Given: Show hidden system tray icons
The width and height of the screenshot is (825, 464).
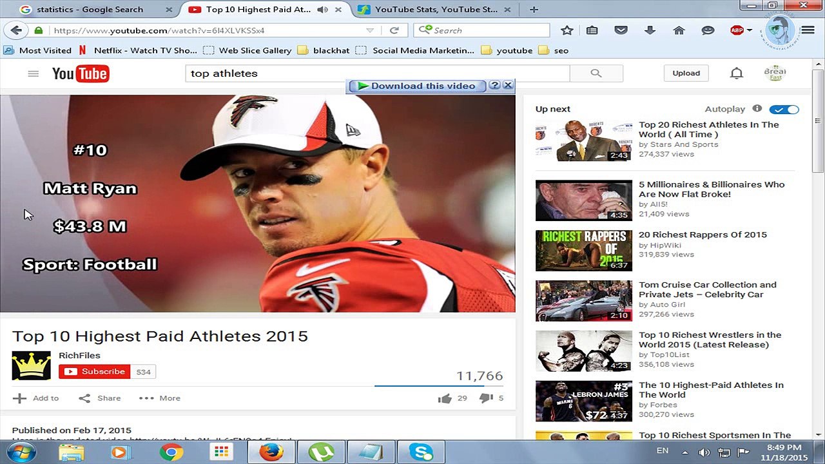Looking at the screenshot, I should click(684, 452).
